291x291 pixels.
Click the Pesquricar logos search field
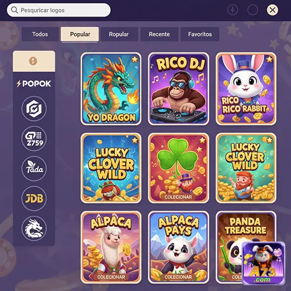coord(59,10)
